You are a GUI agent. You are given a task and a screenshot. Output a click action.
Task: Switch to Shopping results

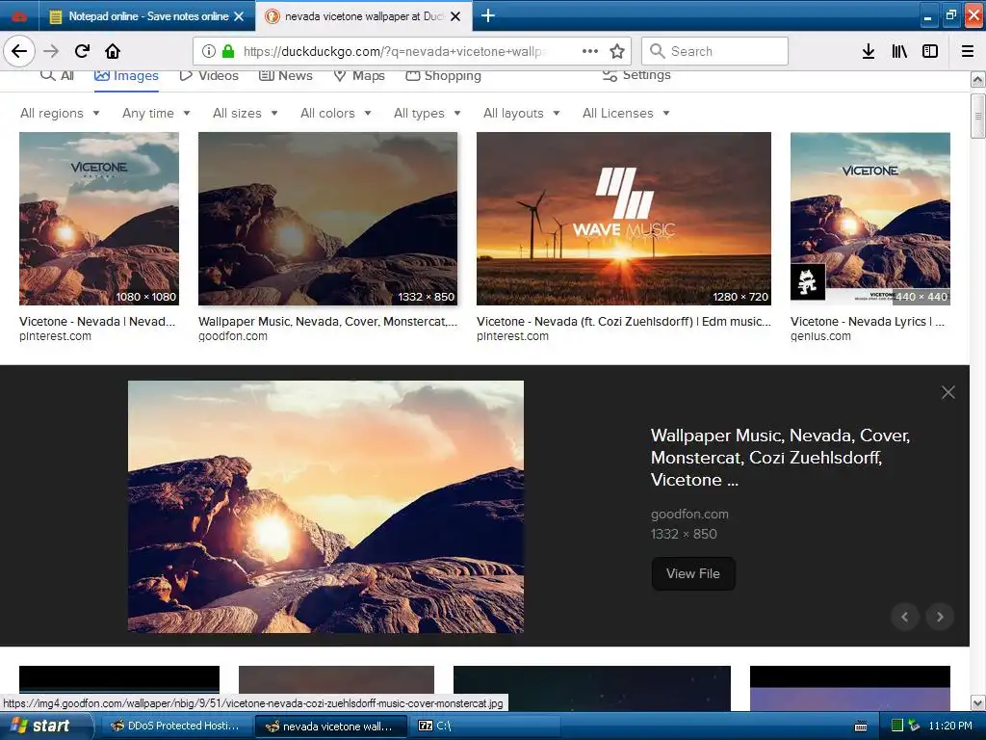[443, 75]
